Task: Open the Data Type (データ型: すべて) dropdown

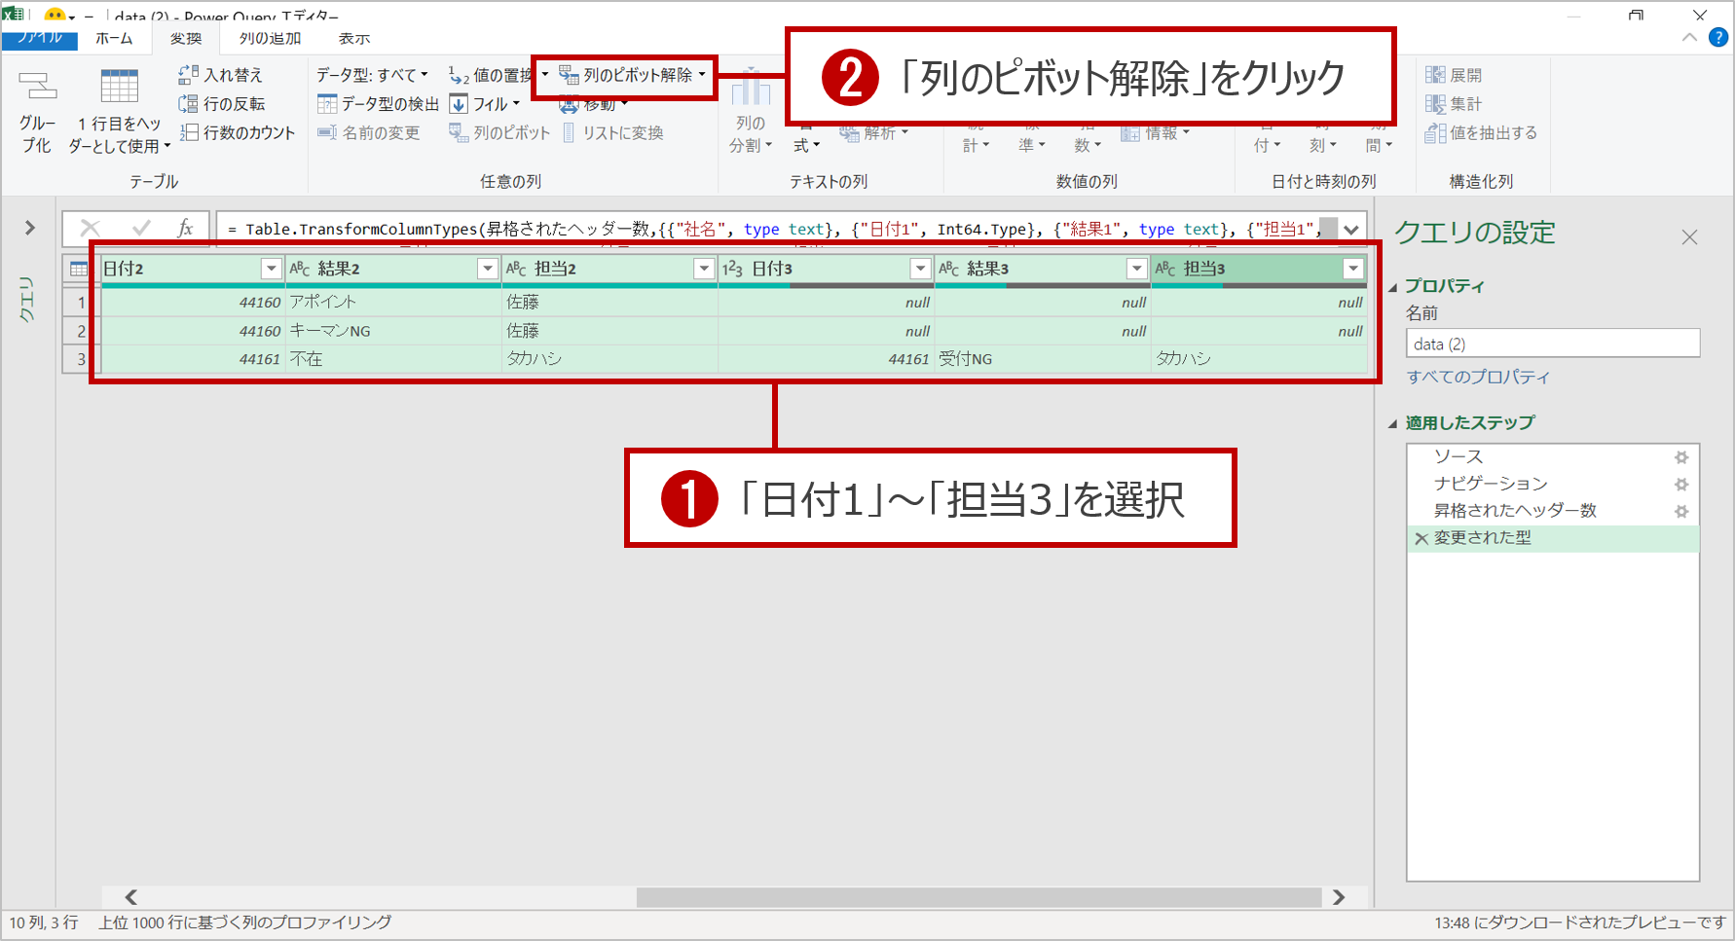Action: (x=372, y=75)
